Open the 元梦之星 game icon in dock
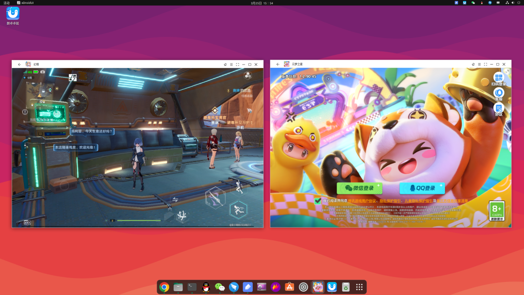 pyautogui.click(x=318, y=287)
